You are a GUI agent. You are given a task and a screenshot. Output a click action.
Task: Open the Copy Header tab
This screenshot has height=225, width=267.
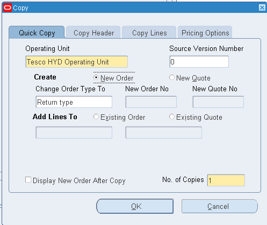click(93, 33)
